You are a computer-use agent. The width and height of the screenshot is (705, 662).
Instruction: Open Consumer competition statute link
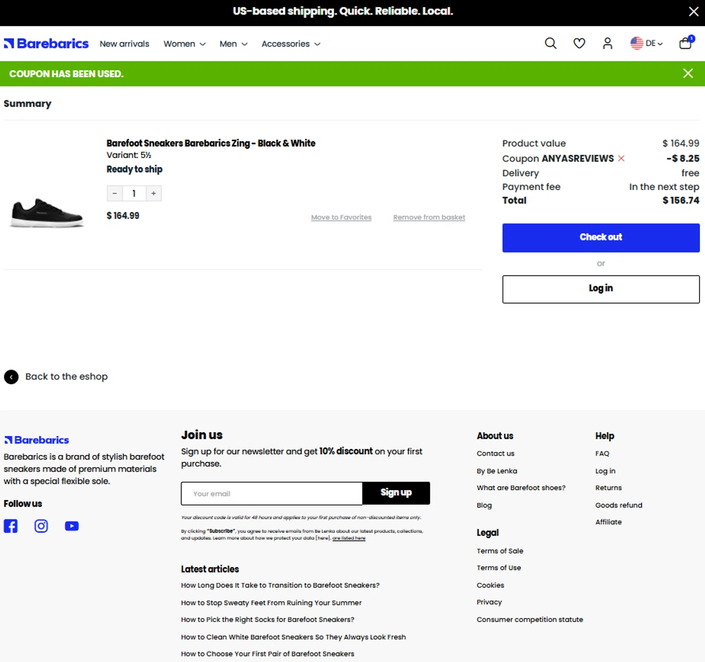tap(530, 619)
